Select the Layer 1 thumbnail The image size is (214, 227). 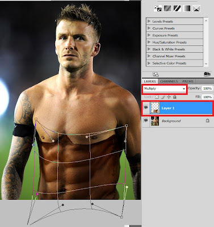[155, 108]
